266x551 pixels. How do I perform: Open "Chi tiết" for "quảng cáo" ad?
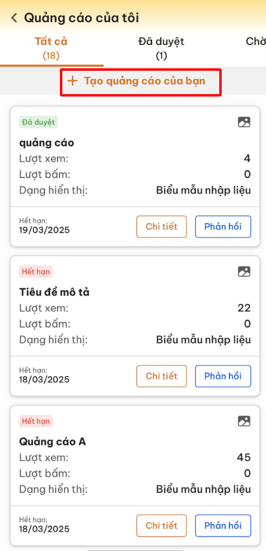coord(161,227)
